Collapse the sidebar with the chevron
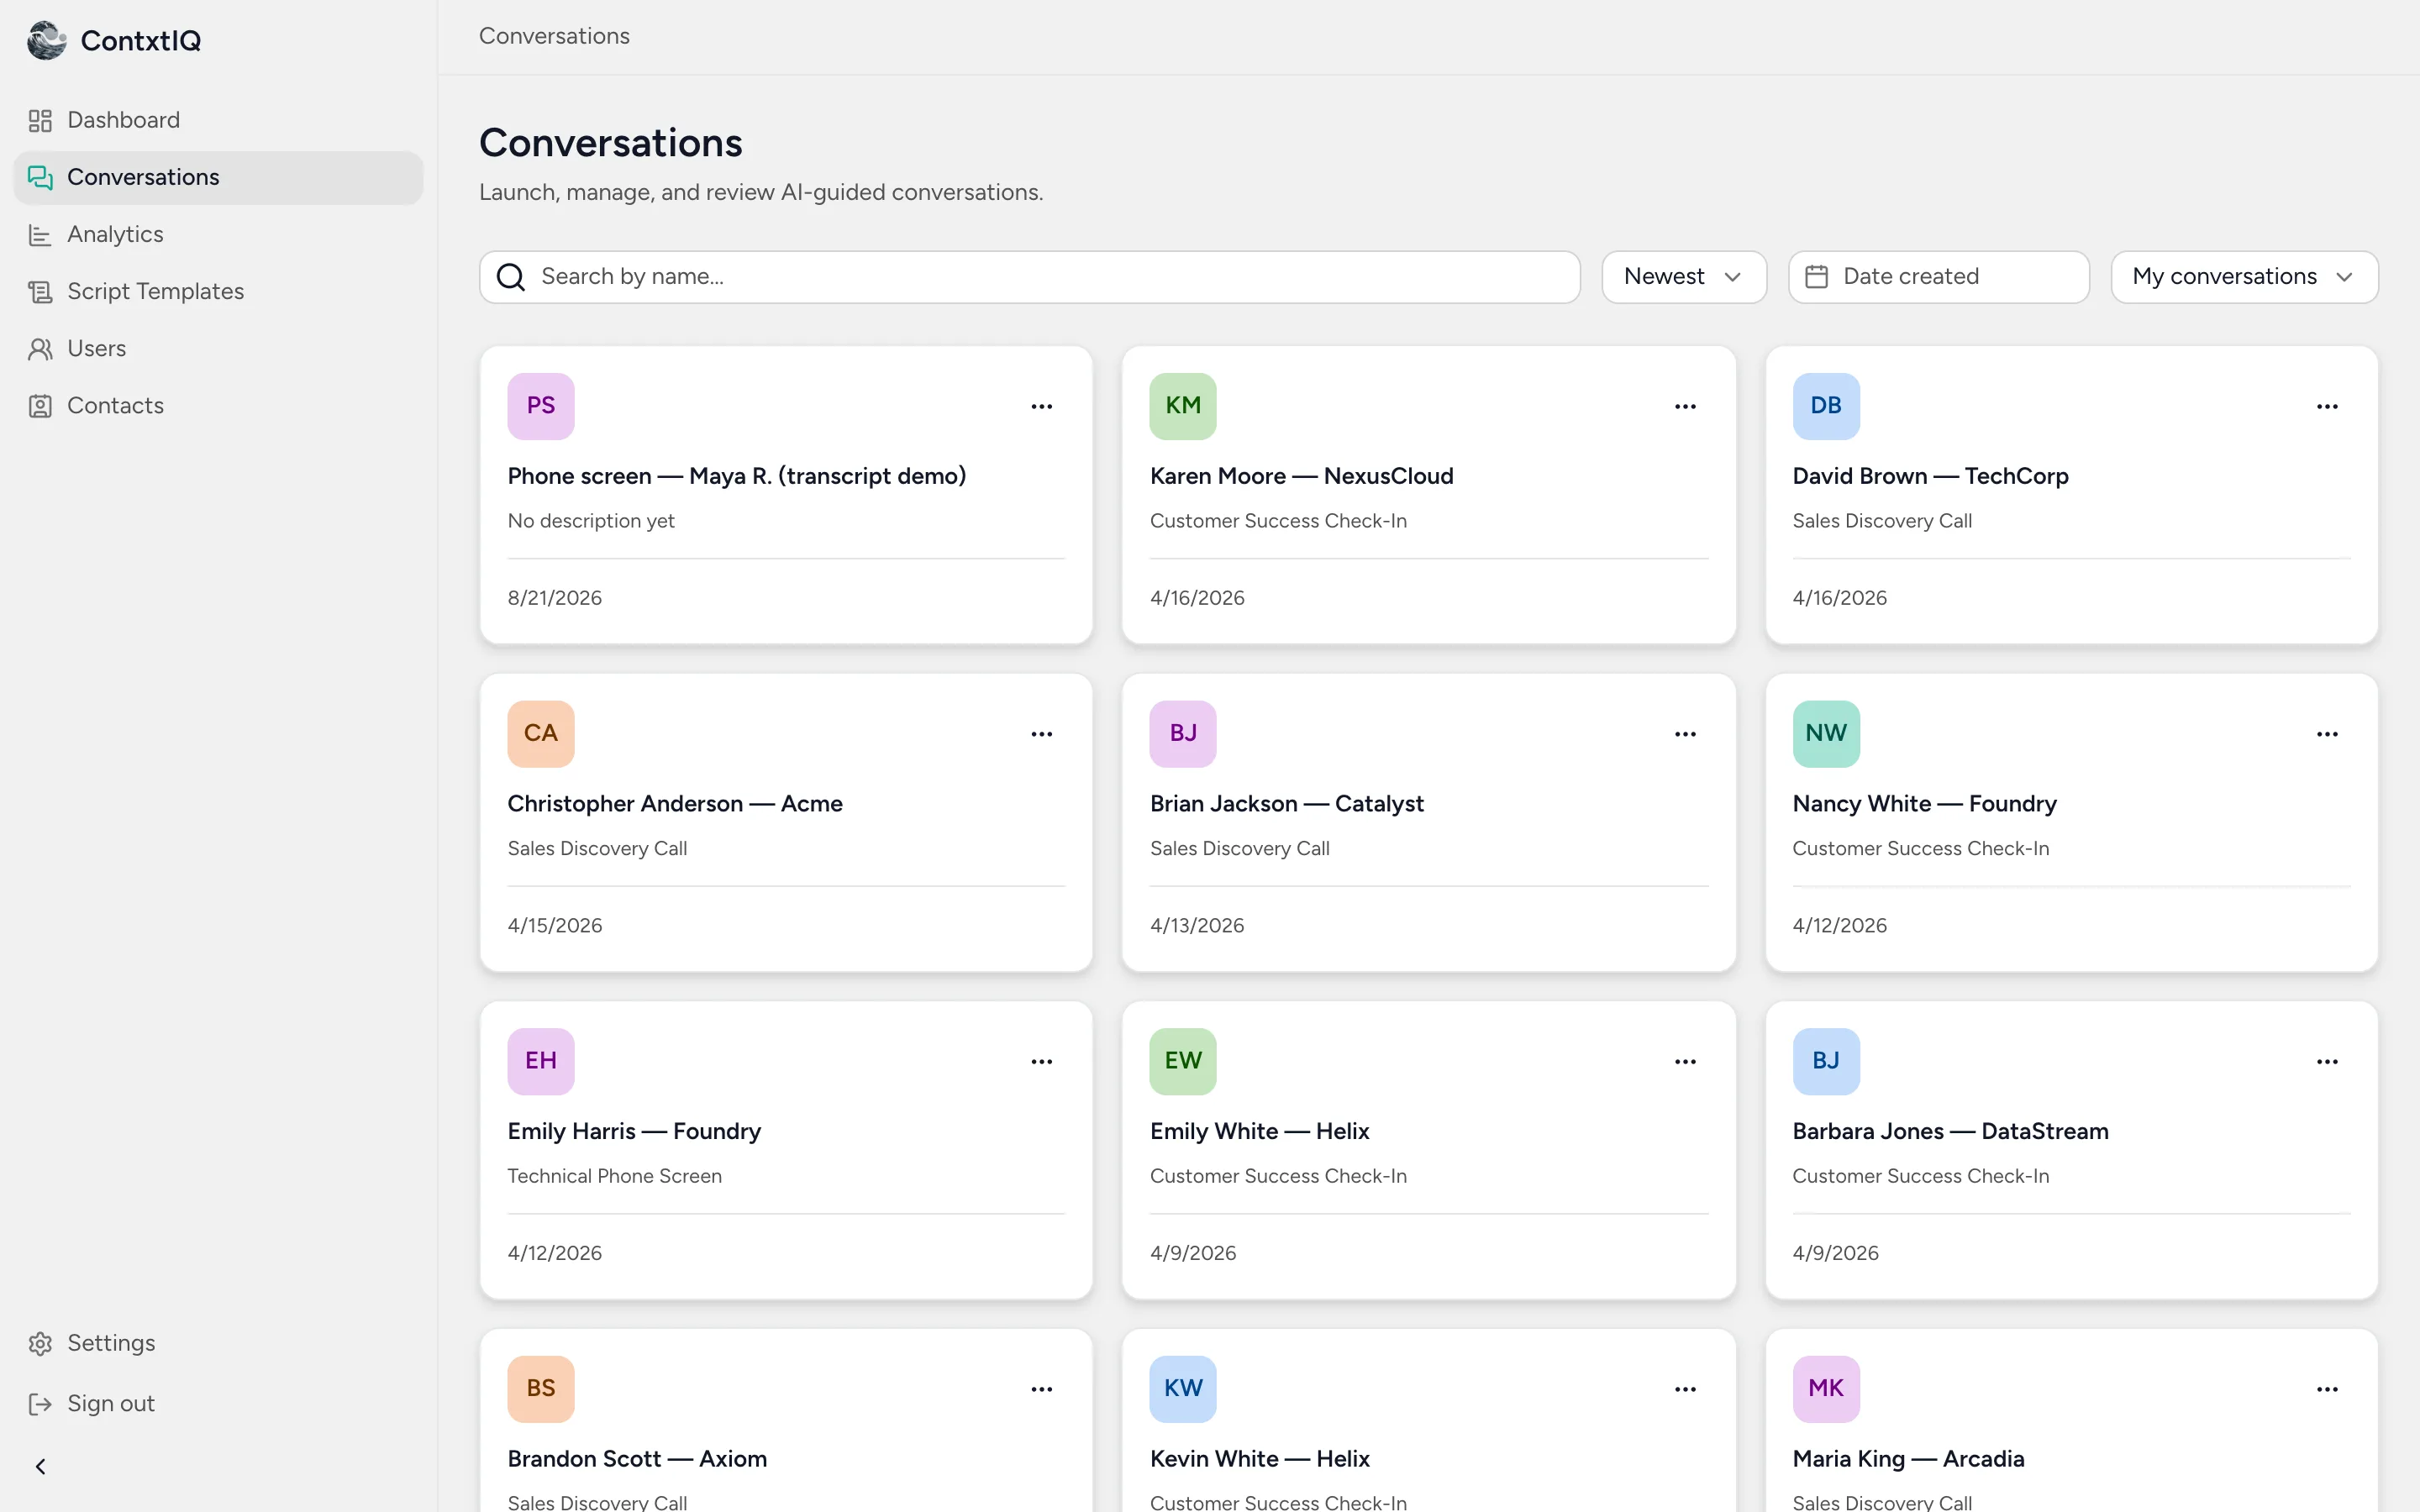 tap(41, 1466)
